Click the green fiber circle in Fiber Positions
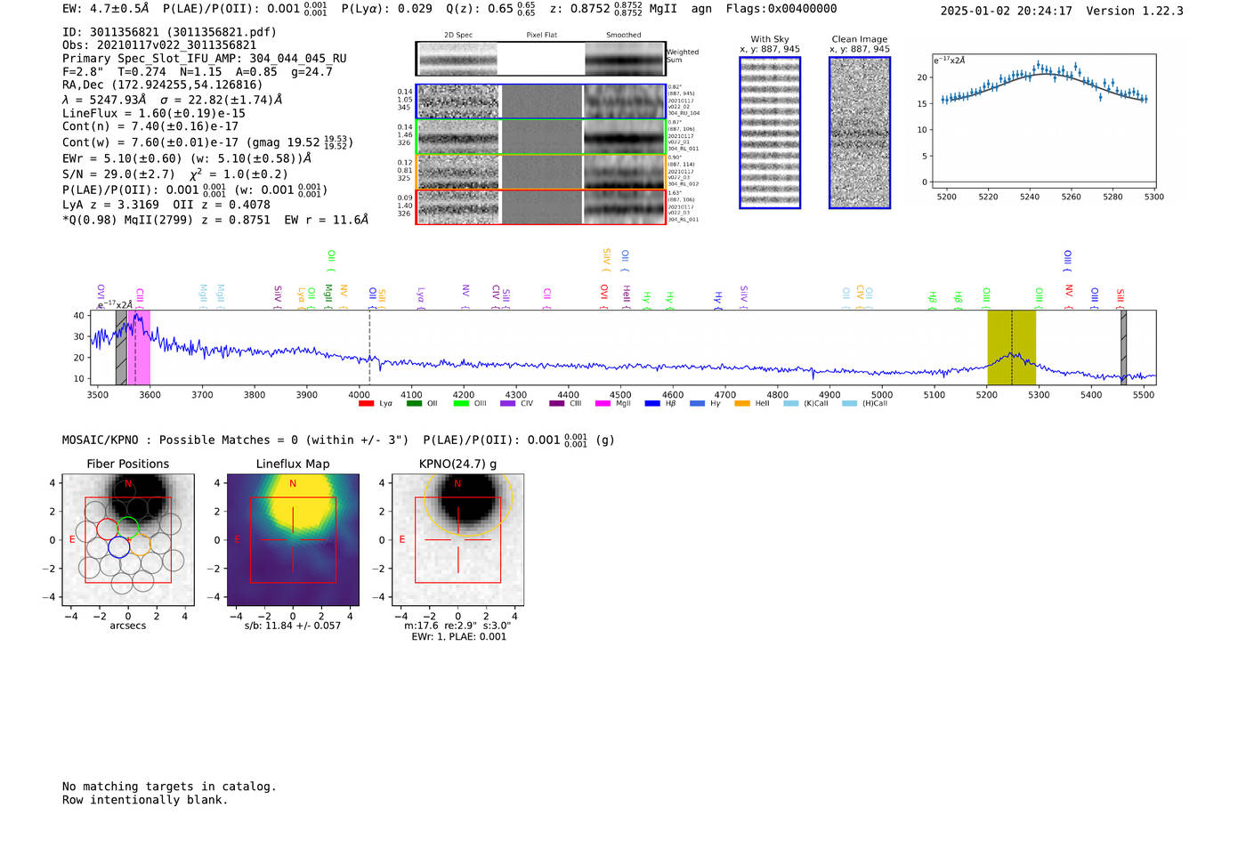The width and height of the screenshot is (1246, 848). coord(128,528)
